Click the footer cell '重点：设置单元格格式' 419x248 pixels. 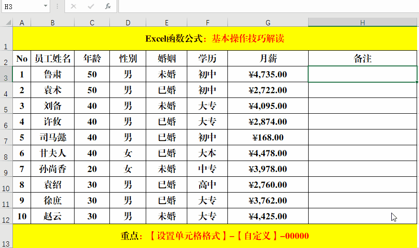pyautogui.click(x=215, y=236)
